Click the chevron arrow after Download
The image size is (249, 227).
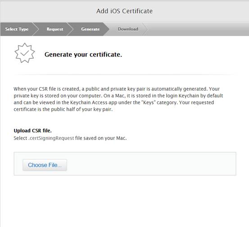tap(145, 29)
